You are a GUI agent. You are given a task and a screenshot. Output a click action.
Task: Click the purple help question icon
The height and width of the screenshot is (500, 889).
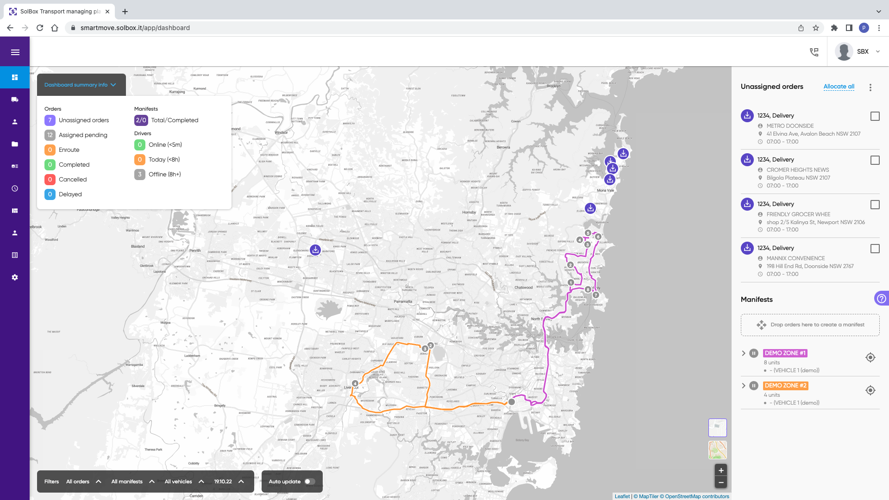[881, 299]
